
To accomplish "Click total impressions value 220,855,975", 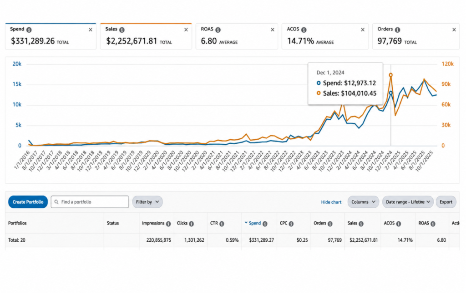I will pyautogui.click(x=158, y=240).
